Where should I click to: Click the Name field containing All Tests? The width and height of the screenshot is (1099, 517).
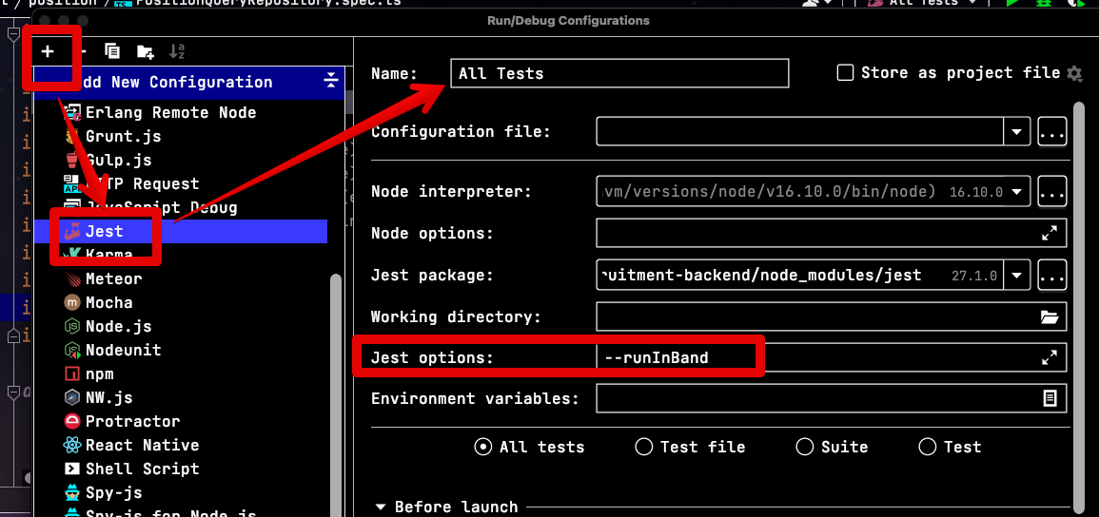click(619, 73)
